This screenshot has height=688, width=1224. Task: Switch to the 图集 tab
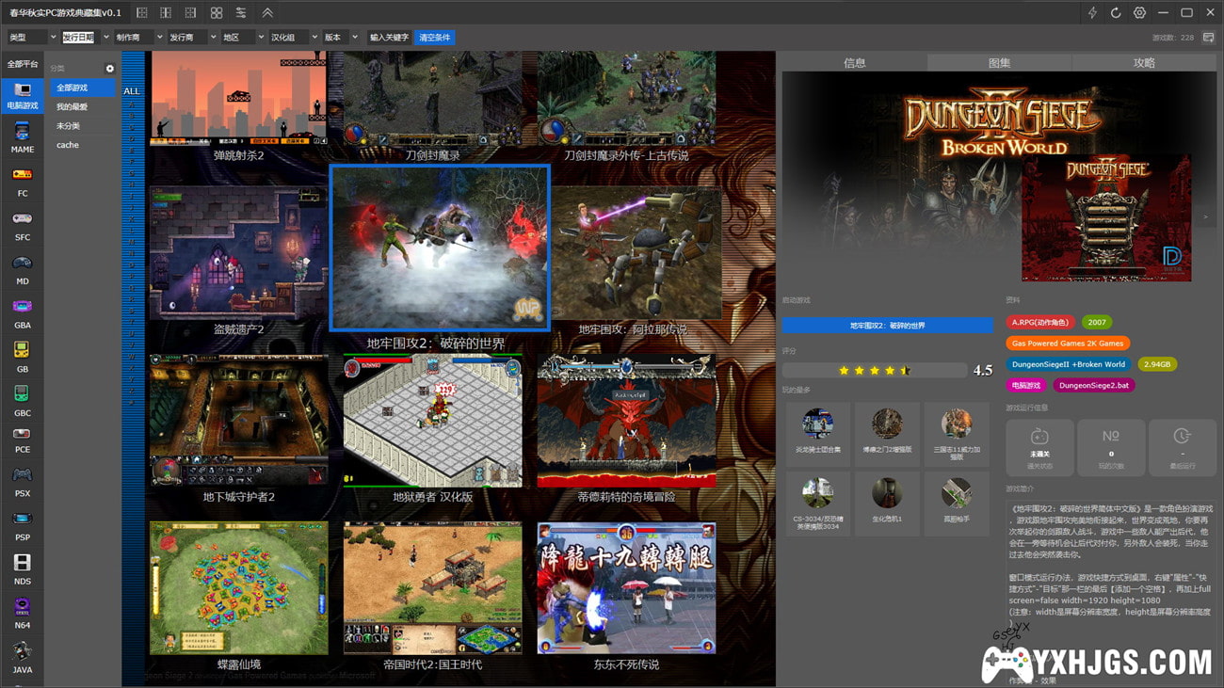point(999,63)
